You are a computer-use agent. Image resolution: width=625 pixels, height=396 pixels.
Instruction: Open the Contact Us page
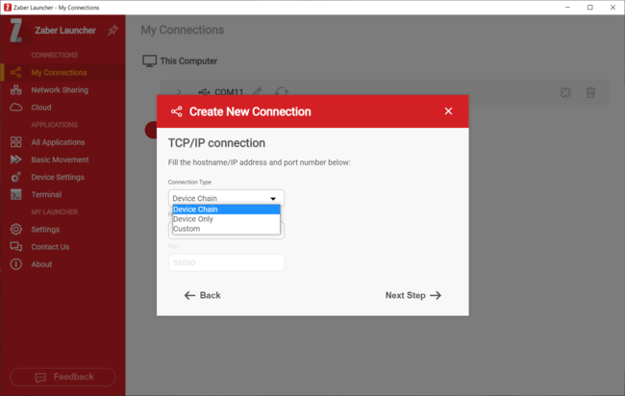pyautogui.click(x=50, y=247)
